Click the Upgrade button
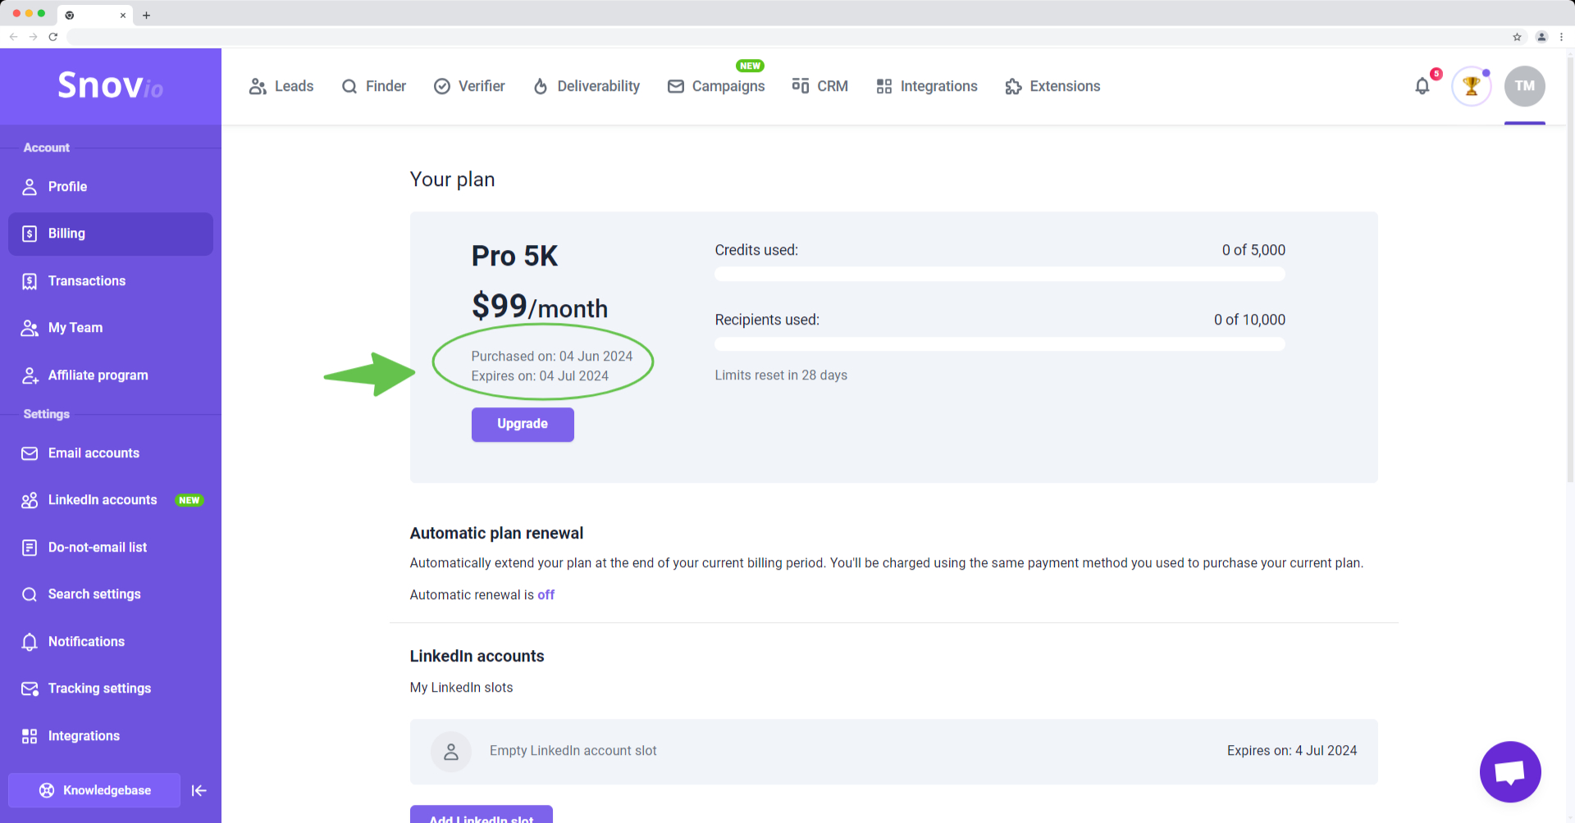1575x823 pixels. 523,424
